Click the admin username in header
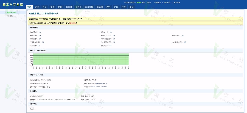247x113 pixels. coord(139,2)
